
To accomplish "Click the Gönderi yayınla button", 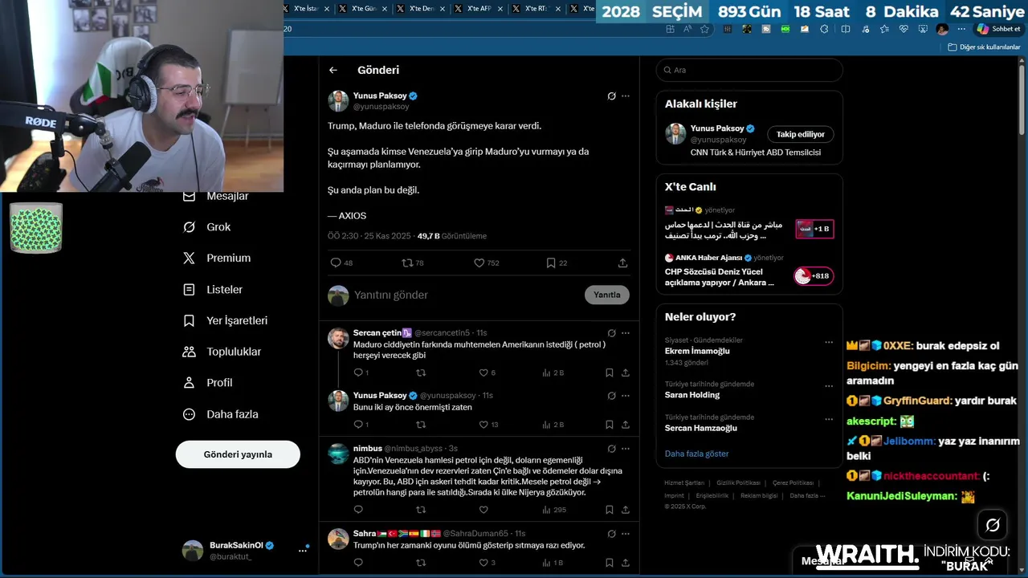I will tap(238, 454).
